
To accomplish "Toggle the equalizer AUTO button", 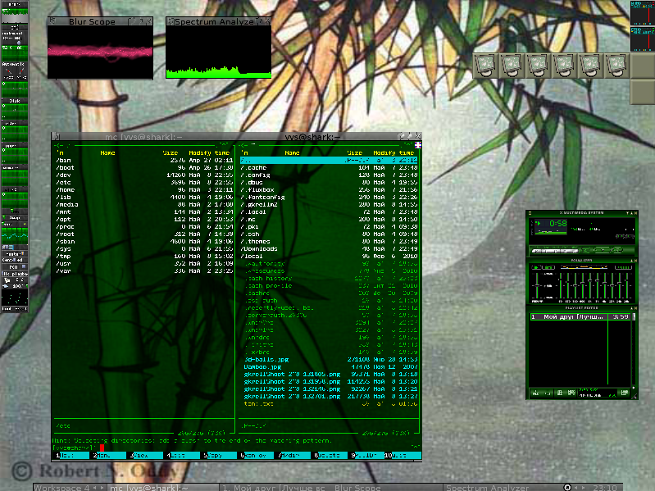I will [x=548, y=267].
